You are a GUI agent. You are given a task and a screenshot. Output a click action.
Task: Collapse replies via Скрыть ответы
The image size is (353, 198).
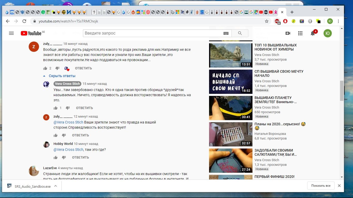point(62,76)
